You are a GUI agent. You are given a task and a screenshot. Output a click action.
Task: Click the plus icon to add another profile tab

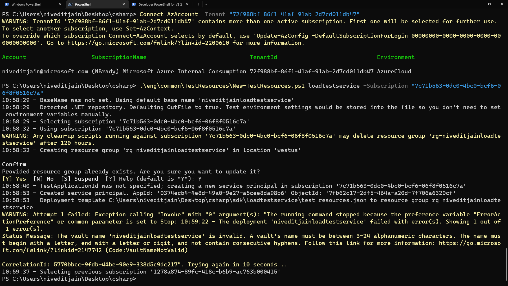click(198, 4)
